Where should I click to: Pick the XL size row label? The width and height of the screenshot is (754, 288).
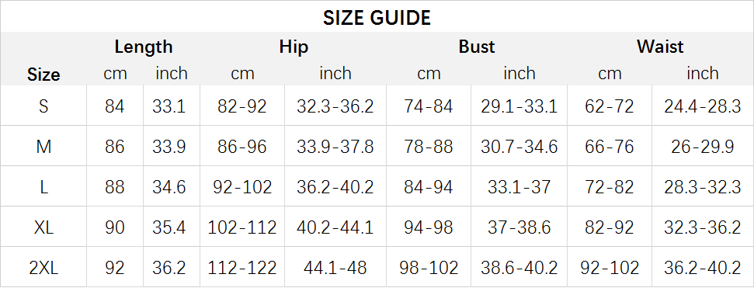tap(43, 227)
